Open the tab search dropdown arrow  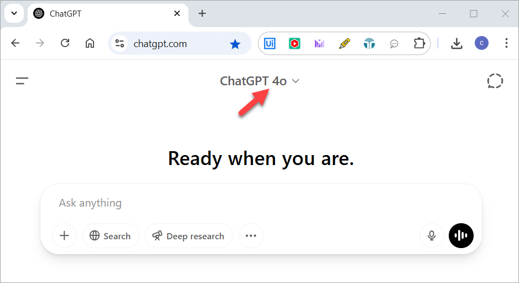pos(14,14)
